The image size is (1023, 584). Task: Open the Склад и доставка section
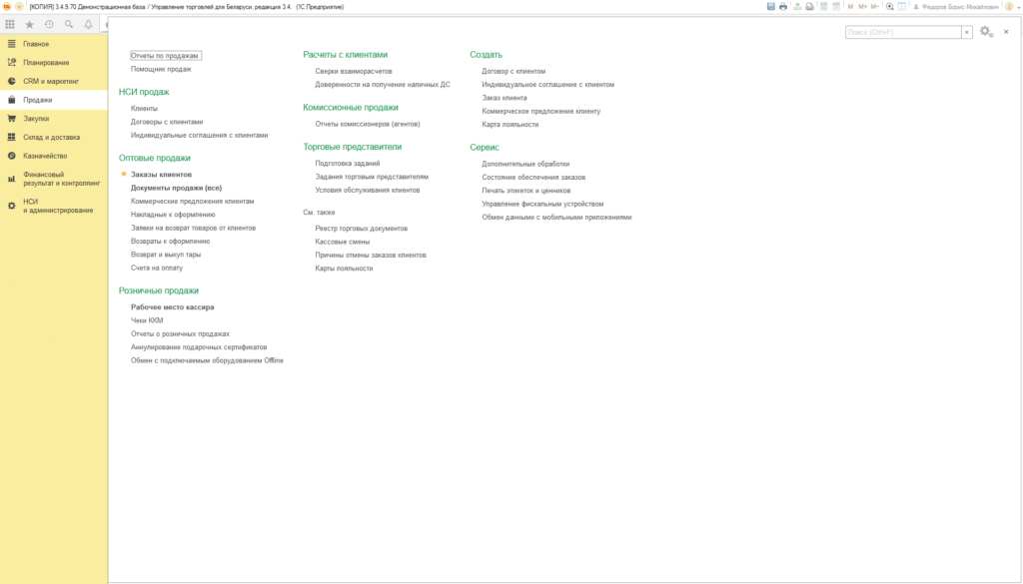tap(54, 138)
